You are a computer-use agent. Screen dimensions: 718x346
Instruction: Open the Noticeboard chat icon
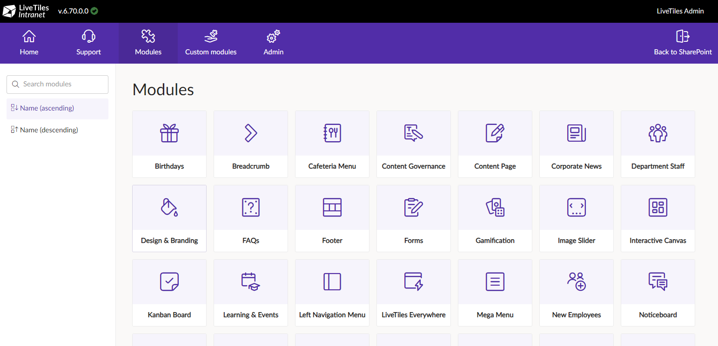click(x=658, y=282)
